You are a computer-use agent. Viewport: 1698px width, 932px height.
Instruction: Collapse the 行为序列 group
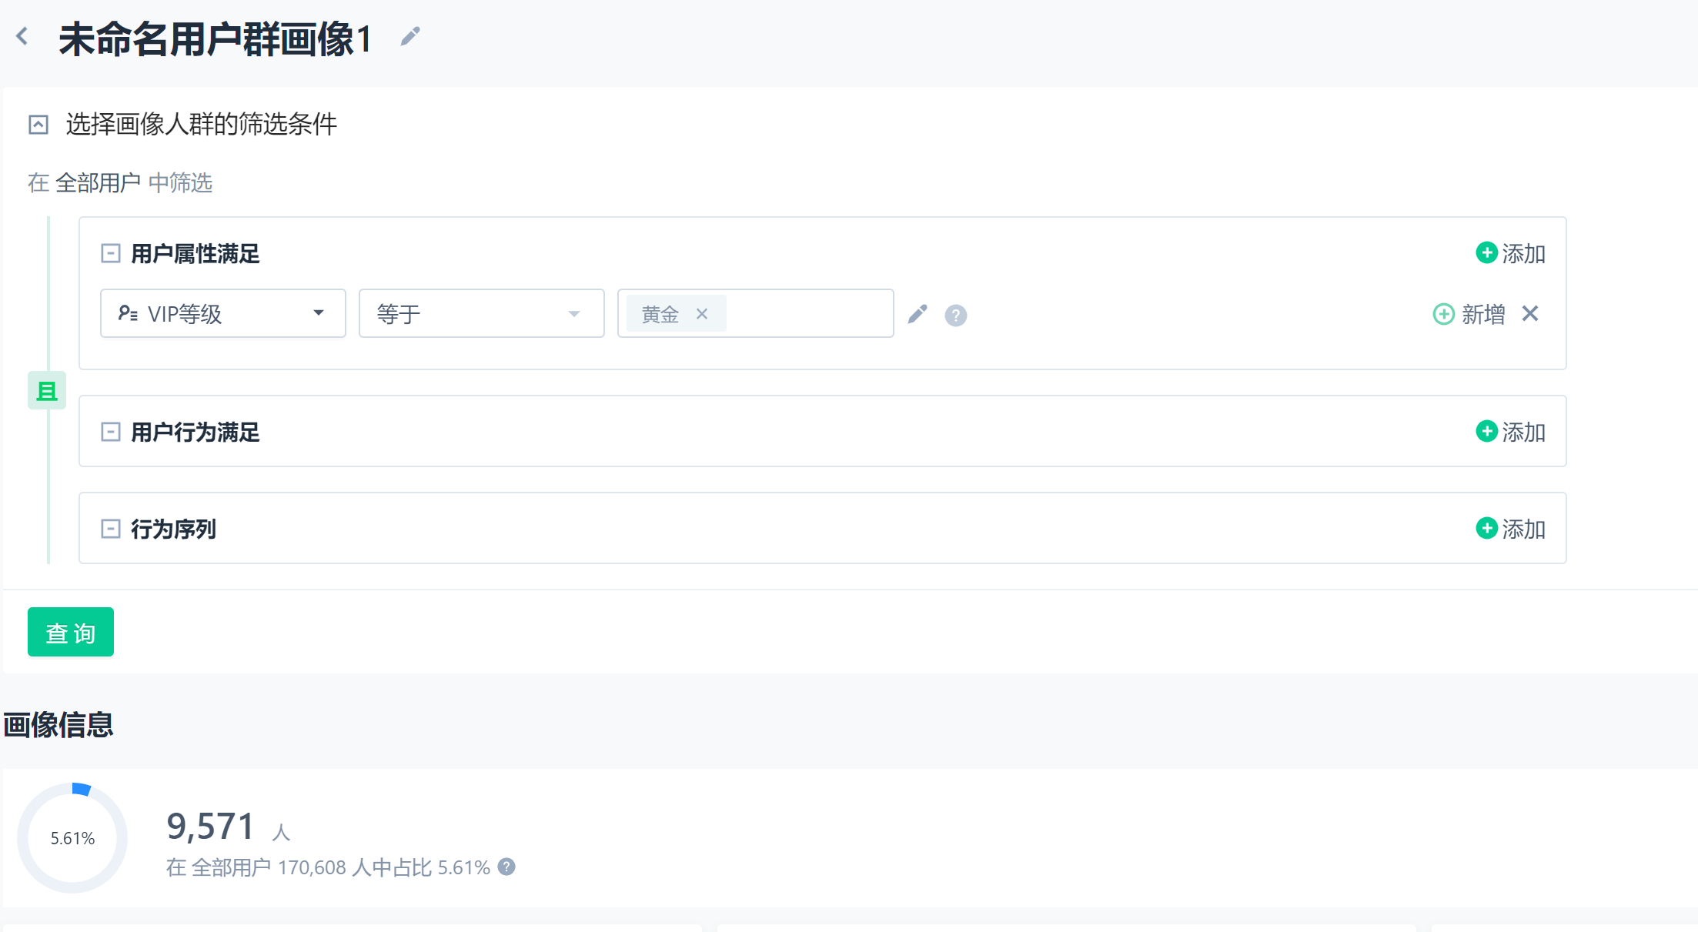111,529
